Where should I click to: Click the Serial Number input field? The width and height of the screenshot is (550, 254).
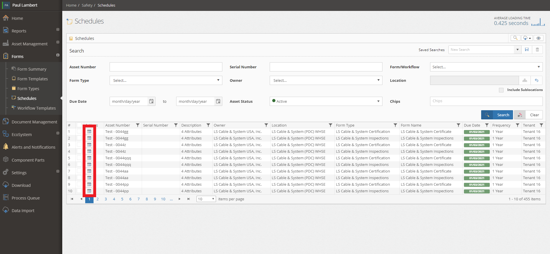326,67
